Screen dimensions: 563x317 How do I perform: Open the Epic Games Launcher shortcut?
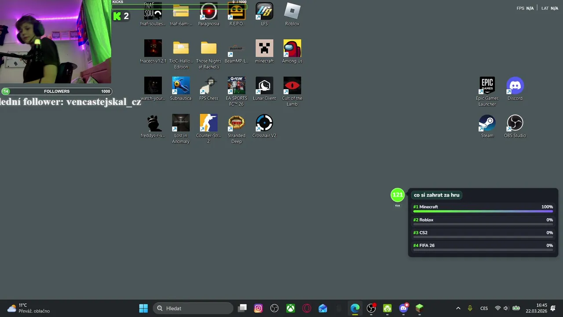[x=487, y=92]
